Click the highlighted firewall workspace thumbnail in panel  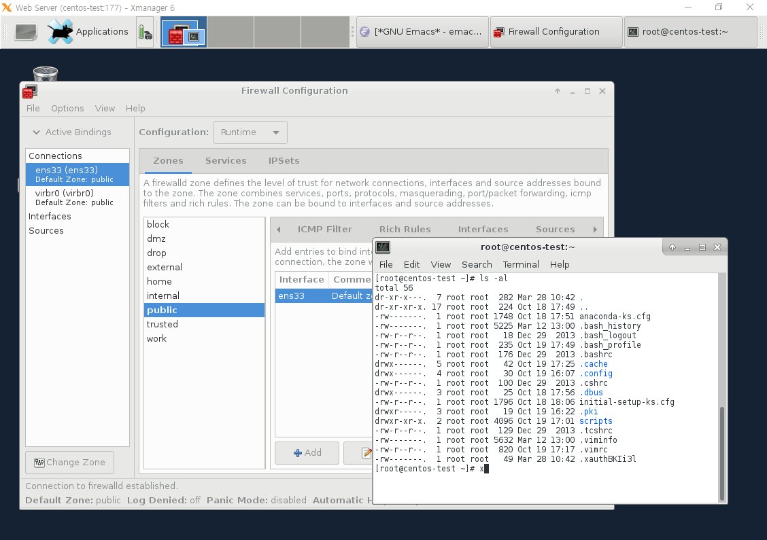click(183, 31)
